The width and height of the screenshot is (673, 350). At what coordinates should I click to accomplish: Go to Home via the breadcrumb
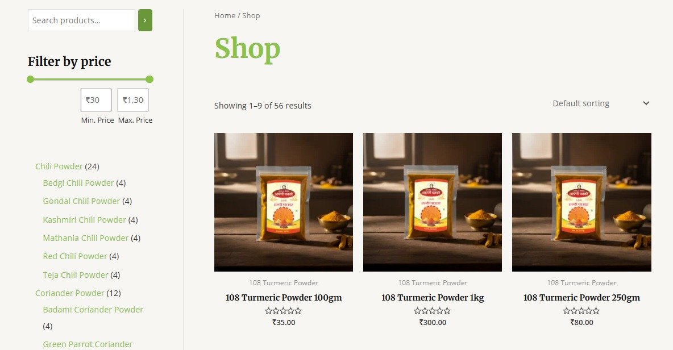tap(225, 15)
